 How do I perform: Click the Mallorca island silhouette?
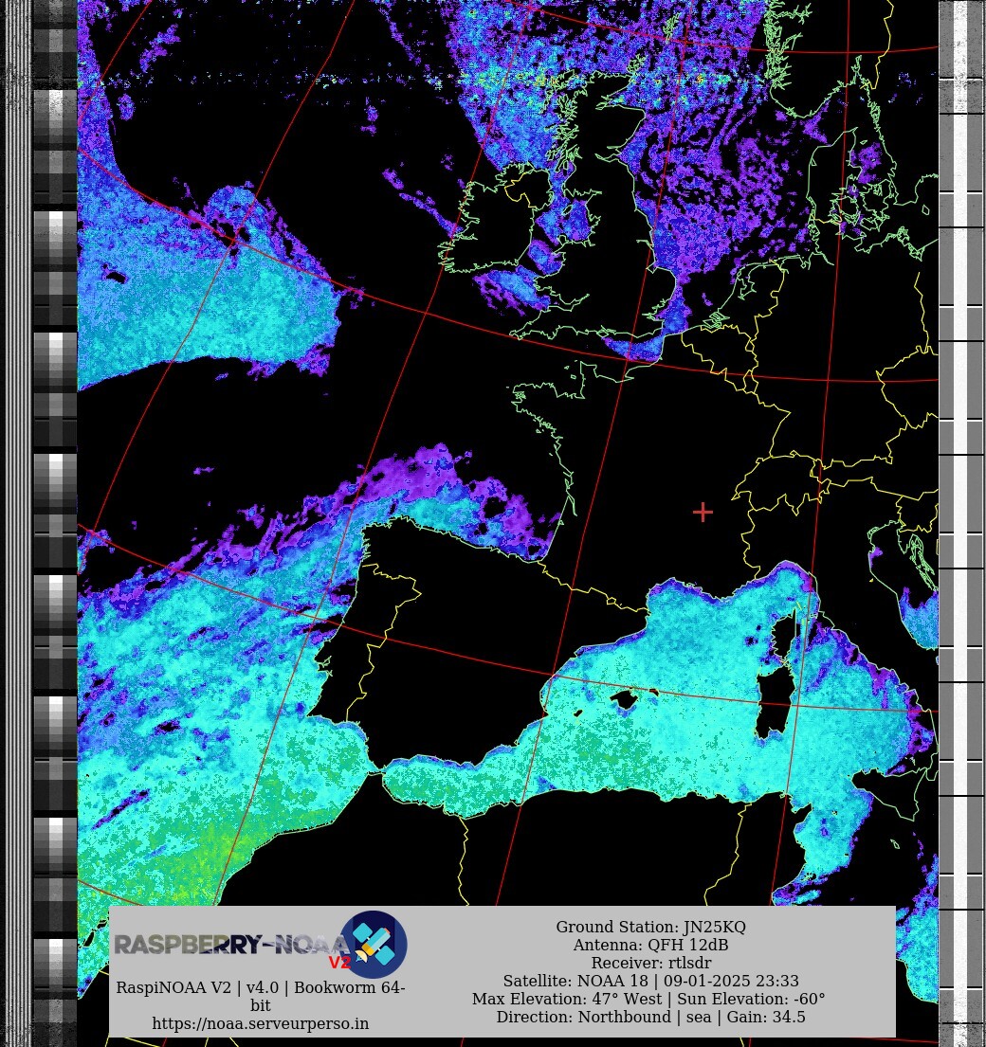pos(626,701)
